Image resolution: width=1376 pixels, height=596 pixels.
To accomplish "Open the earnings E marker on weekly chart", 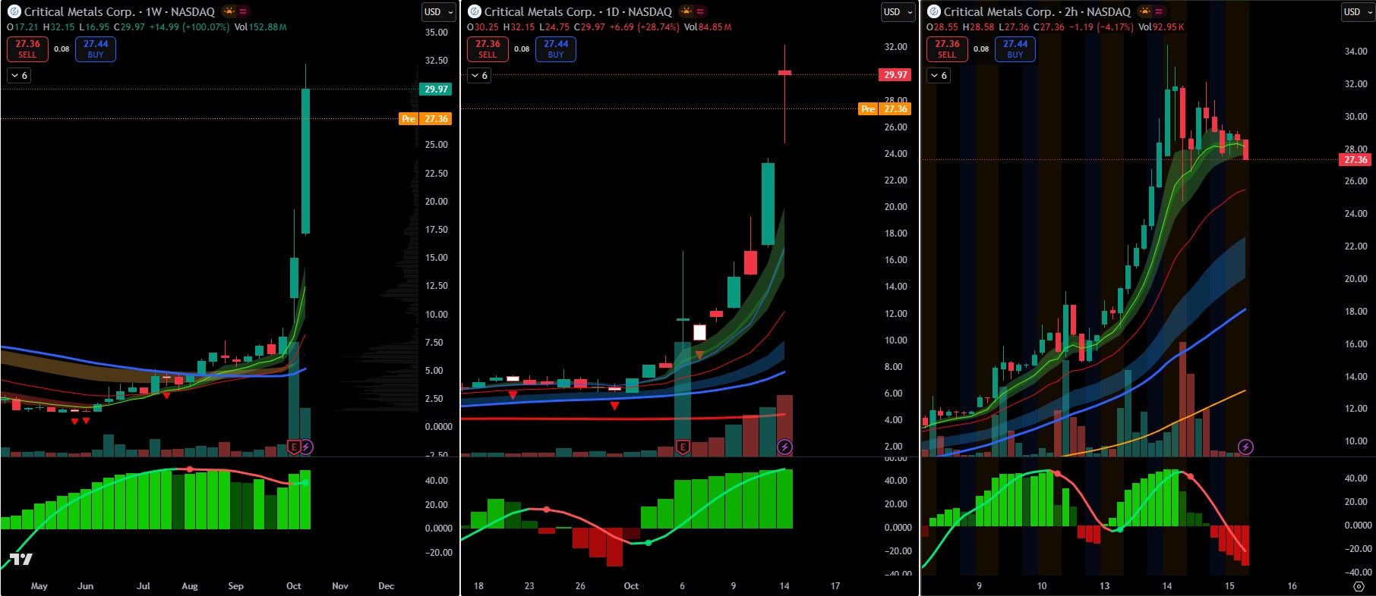I will pos(294,447).
